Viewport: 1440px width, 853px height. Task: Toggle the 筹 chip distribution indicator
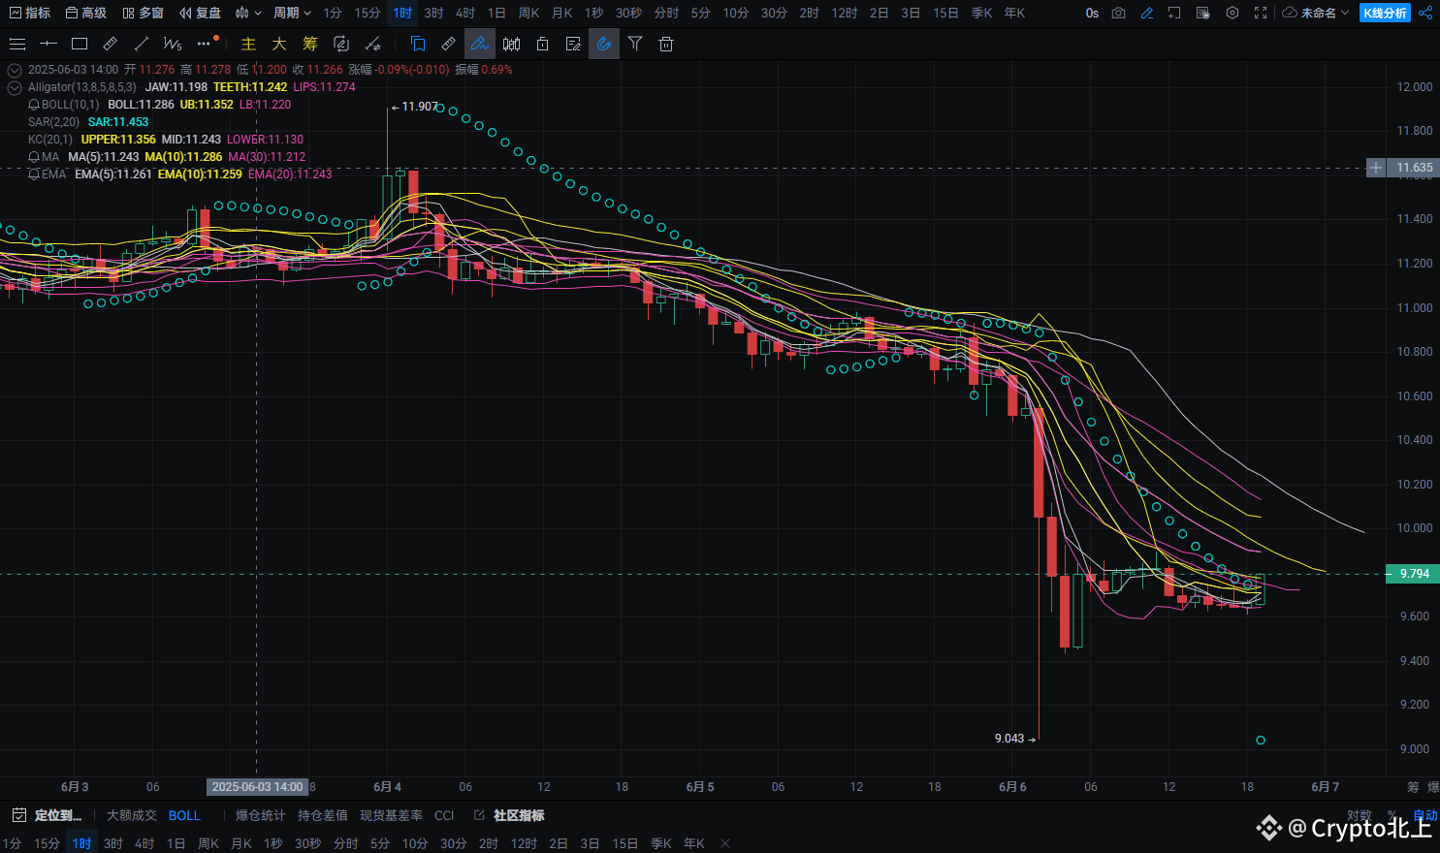point(310,44)
